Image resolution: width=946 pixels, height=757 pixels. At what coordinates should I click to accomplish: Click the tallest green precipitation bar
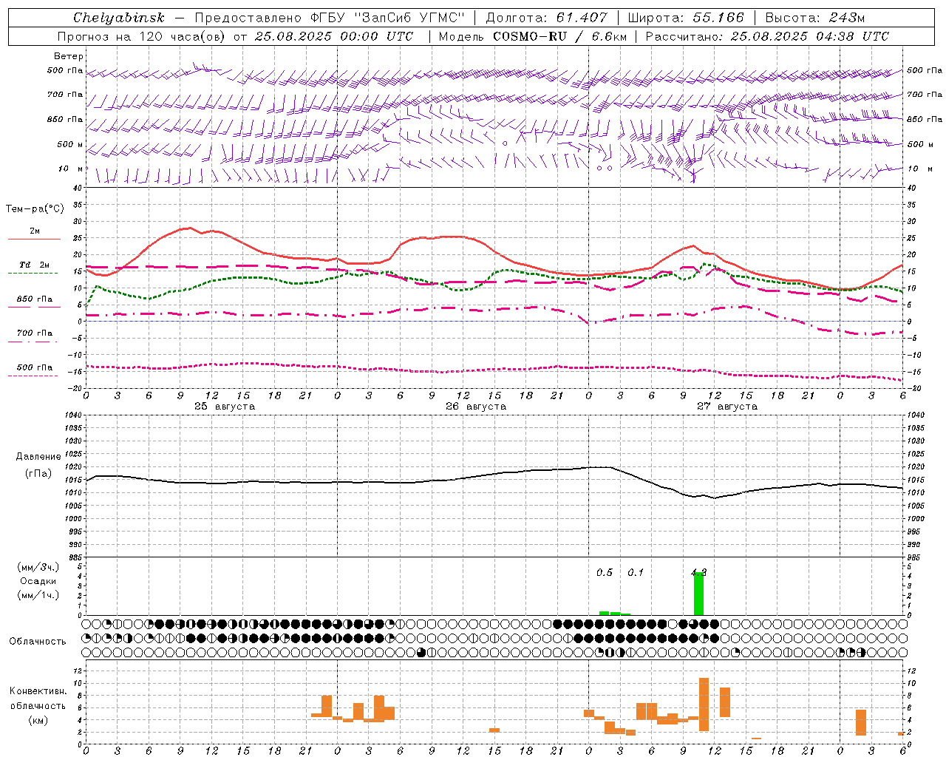click(698, 594)
